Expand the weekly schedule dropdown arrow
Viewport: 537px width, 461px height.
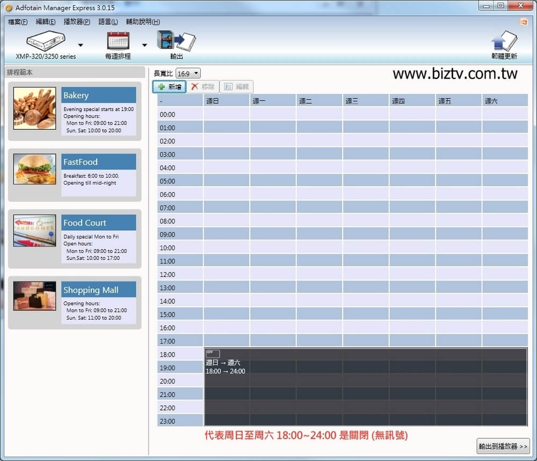pos(144,45)
